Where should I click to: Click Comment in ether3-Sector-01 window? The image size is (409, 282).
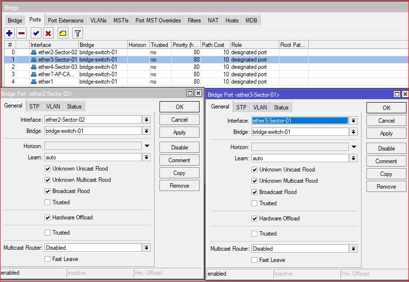tap(386, 161)
